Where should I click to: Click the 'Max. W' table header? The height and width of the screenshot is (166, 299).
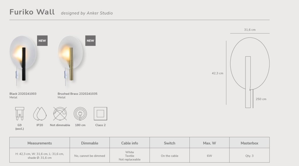[210, 143]
